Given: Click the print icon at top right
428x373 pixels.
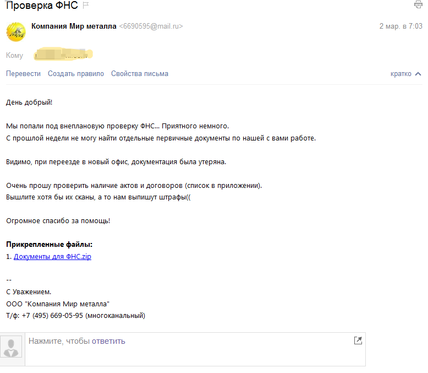Looking at the screenshot, I should coord(418,5).
